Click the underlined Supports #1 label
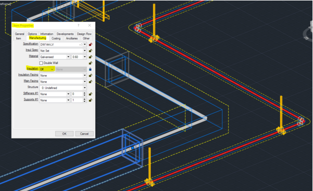Screen dimensions: 313x191 tap(31, 99)
